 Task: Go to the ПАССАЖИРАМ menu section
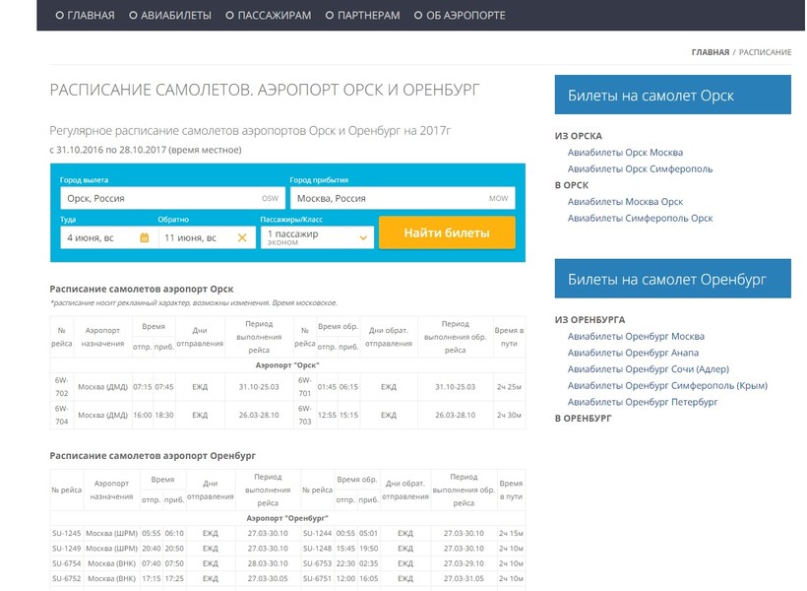click(268, 16)
